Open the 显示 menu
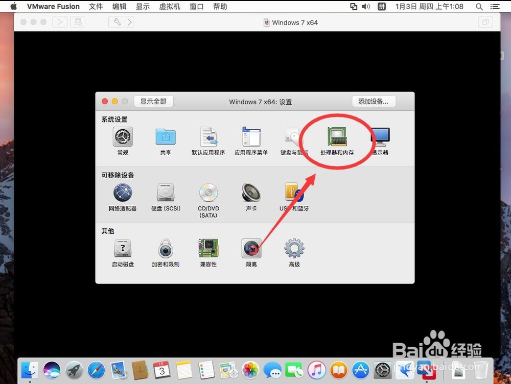The width and height of the screenshot is (511, 384). 143,7
